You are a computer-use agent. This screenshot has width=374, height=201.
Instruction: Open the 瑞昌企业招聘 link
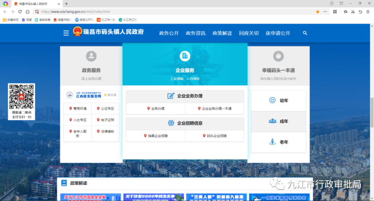(155, 136)
